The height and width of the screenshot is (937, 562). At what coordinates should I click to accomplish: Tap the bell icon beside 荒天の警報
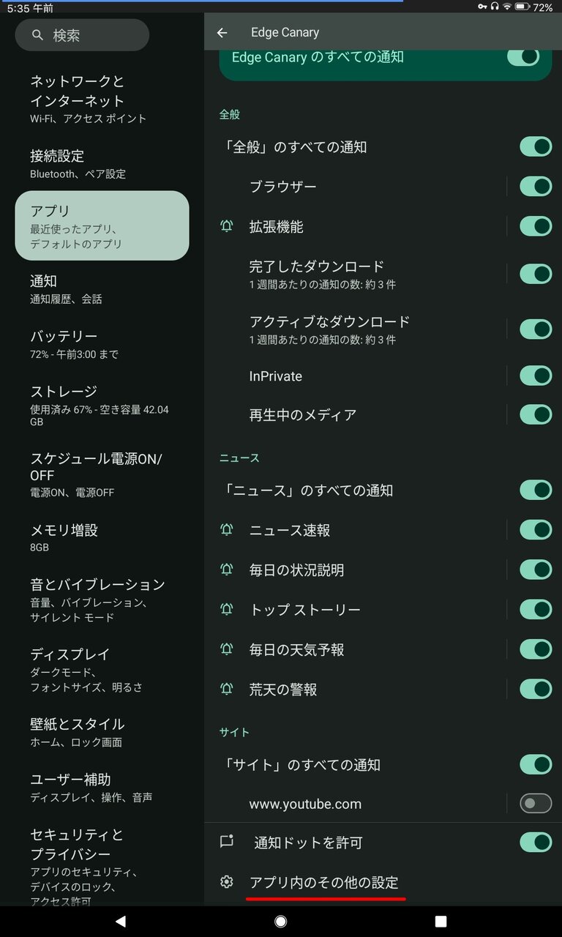point(227,689)
